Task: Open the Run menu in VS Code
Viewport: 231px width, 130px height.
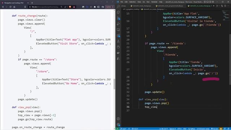Action: coord(148,2)
